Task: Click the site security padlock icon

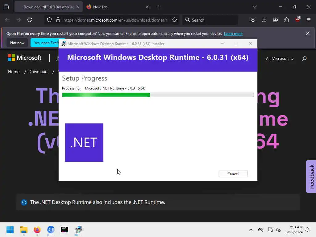Action: coord(58,20)
